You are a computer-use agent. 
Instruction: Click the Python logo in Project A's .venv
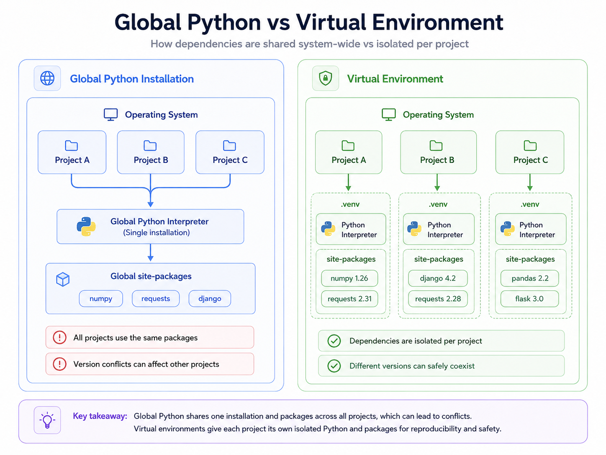coord(328,229)
